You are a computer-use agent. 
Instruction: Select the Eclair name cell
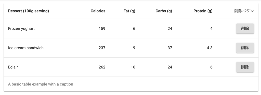click(x=13, y=67)
